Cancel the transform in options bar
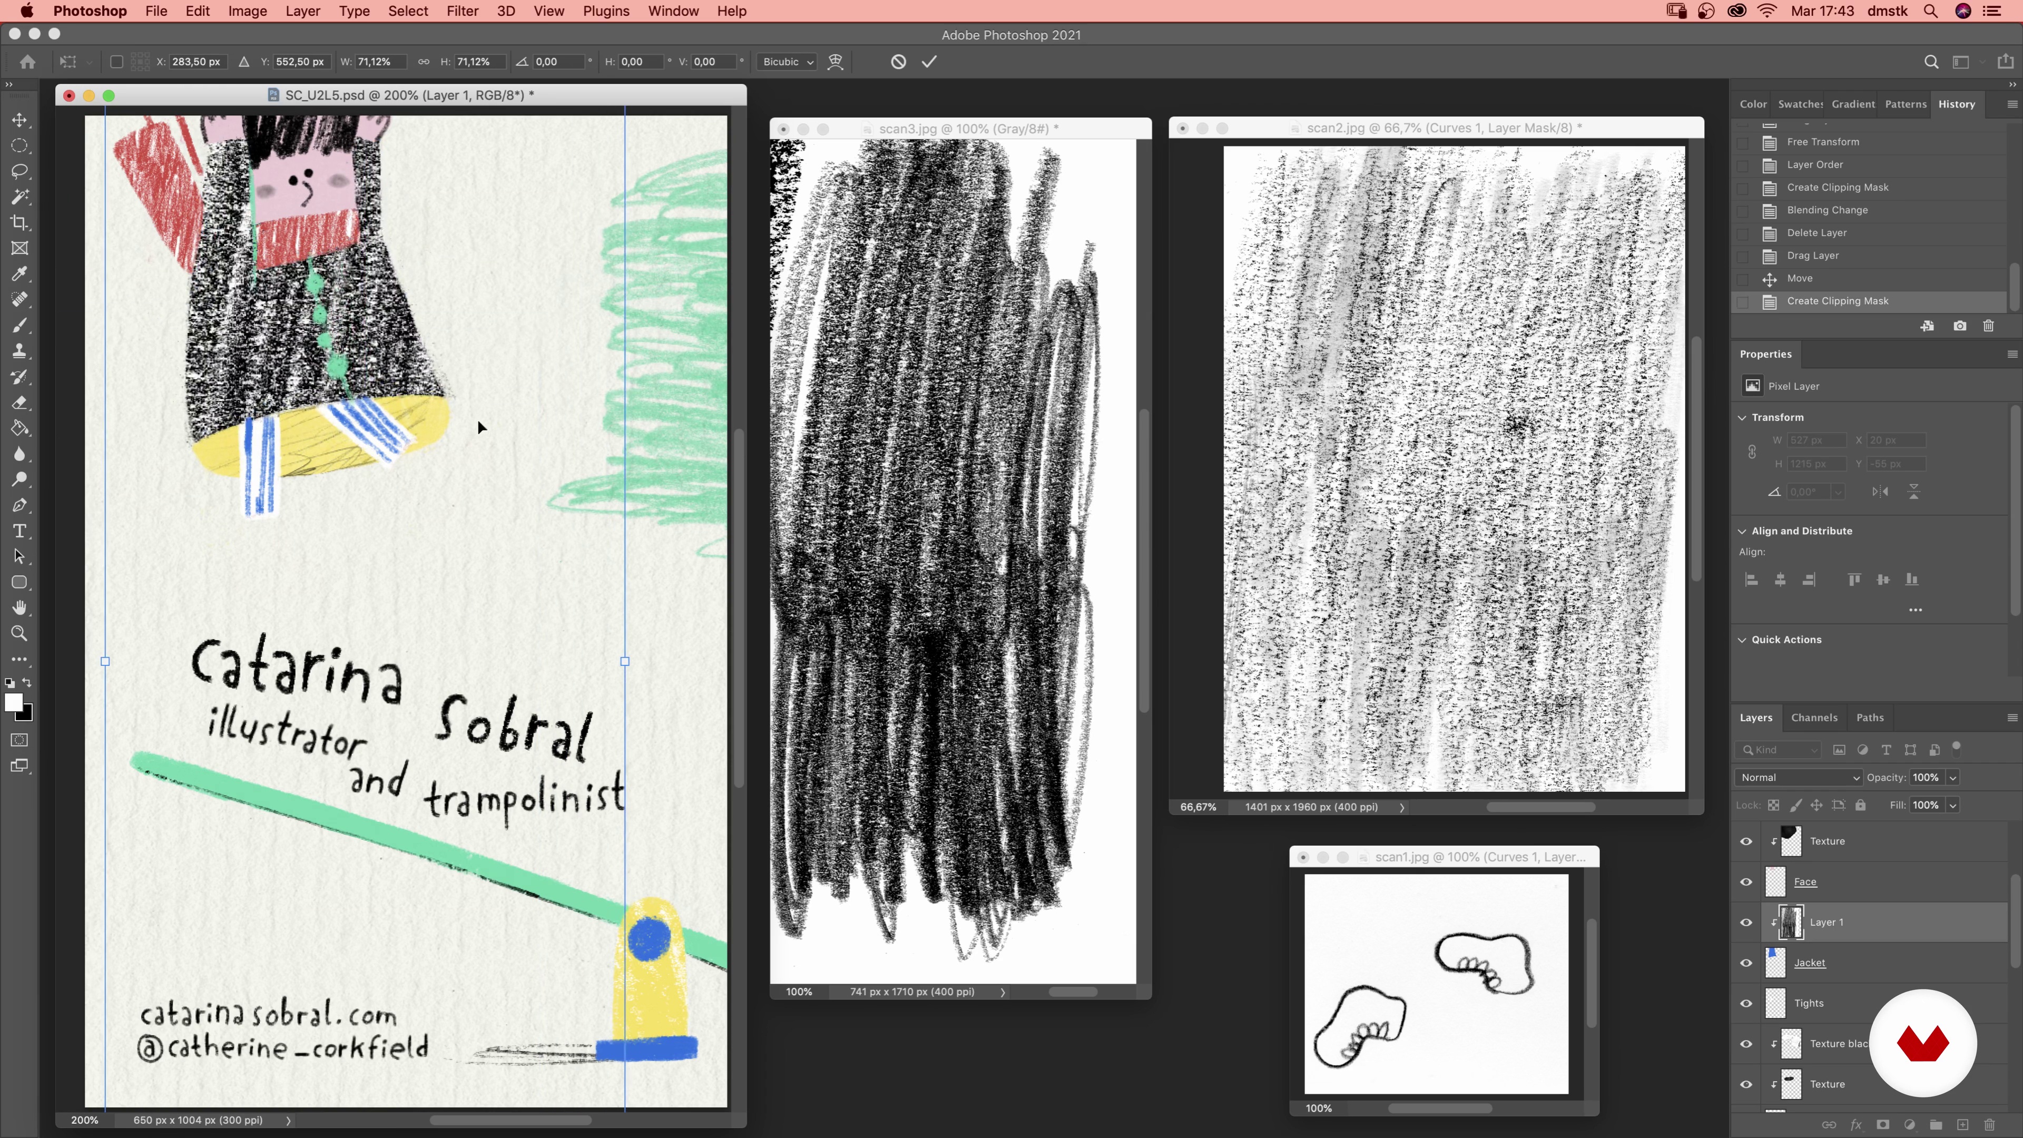This screenshot has height=1138, width=2023. pyautogui.click(x=898, y=61)
